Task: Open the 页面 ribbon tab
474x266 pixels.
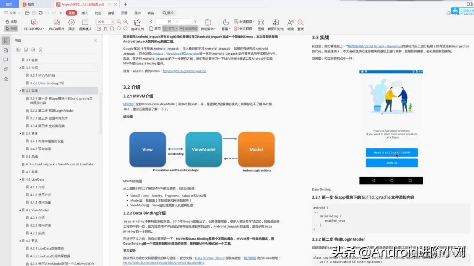Action: coord(124,13)
